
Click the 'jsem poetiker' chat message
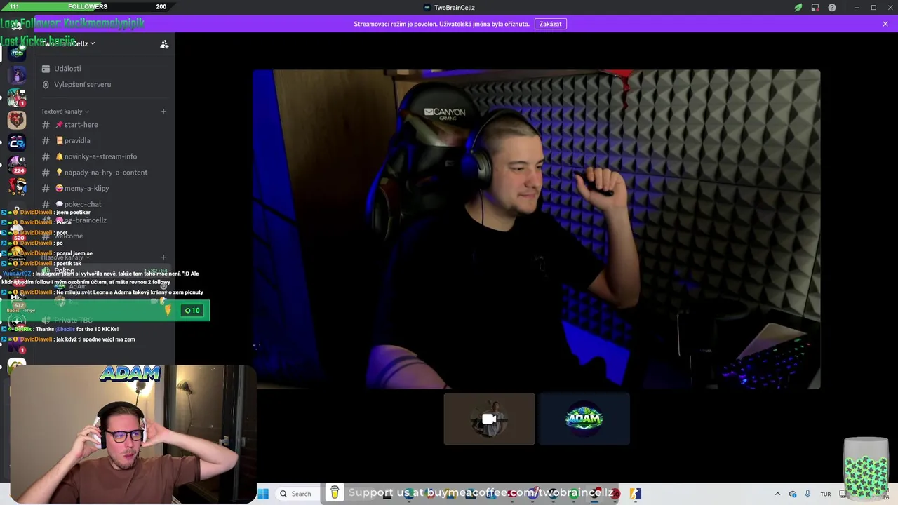click(x=73, y=212)
